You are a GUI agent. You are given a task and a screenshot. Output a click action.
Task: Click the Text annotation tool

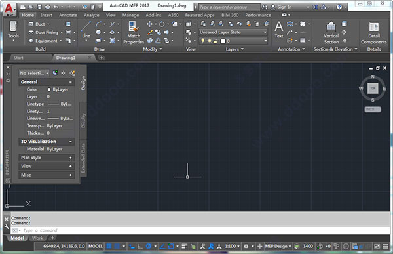tap(279, 30)
